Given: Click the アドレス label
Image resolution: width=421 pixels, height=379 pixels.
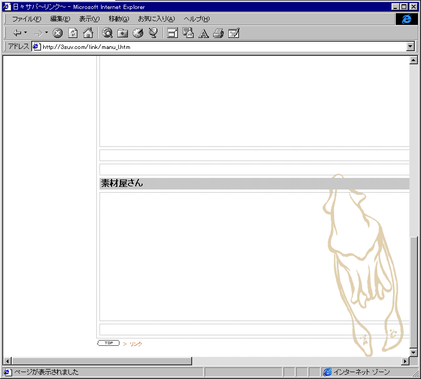Looking at the screenshot, I should tap(18, 46).
